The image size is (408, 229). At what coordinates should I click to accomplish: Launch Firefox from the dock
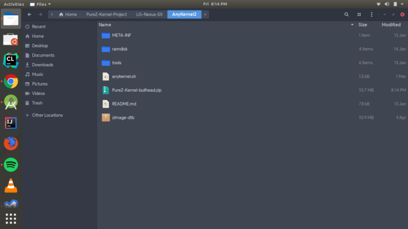pos(10,144)
